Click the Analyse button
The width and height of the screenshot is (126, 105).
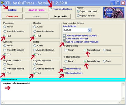[12, 10]
